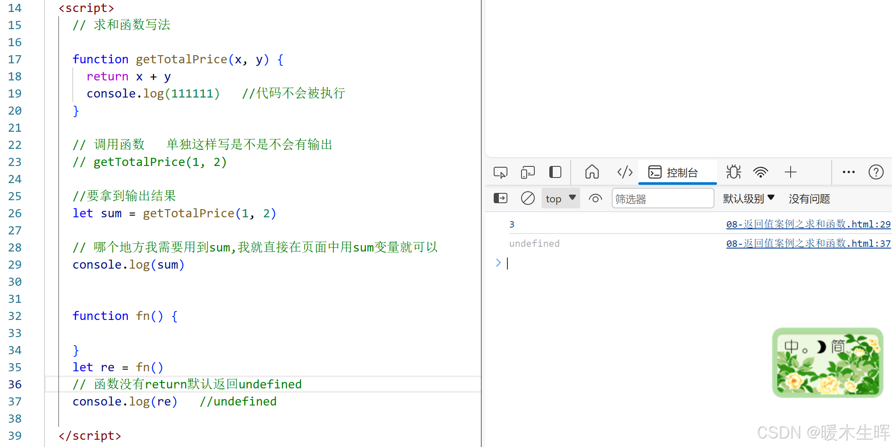Image resolution: width=892 pixels, height=447 pixels.
Task: Click console.log(re) code line
Action: (124, 402)
